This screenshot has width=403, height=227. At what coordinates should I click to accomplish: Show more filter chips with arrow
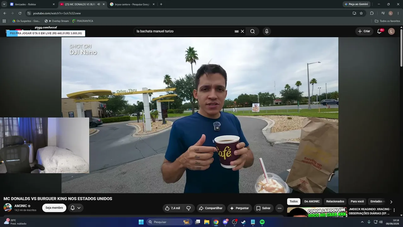coord(391,202)
